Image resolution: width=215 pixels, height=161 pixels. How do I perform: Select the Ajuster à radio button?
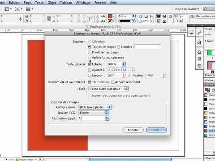point(90,70)
